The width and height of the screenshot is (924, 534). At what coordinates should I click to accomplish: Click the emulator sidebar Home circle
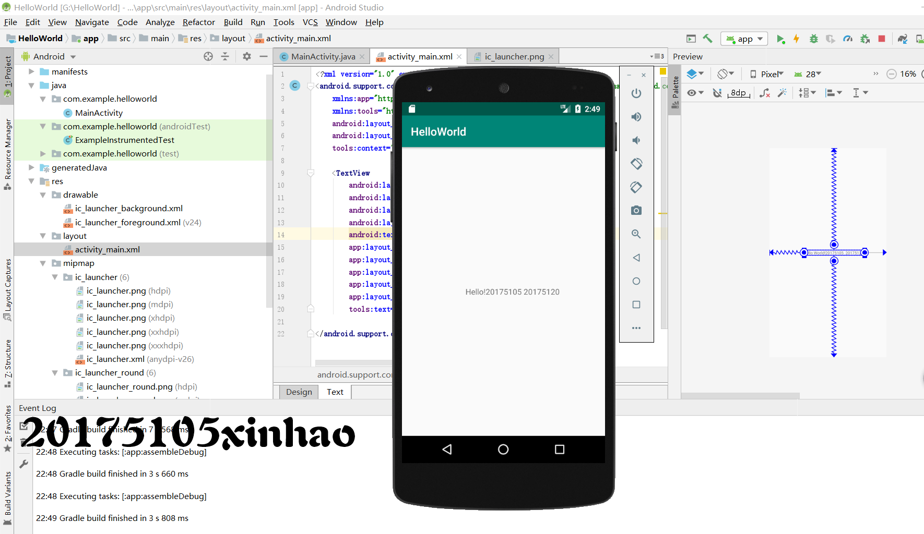(636, 281)
